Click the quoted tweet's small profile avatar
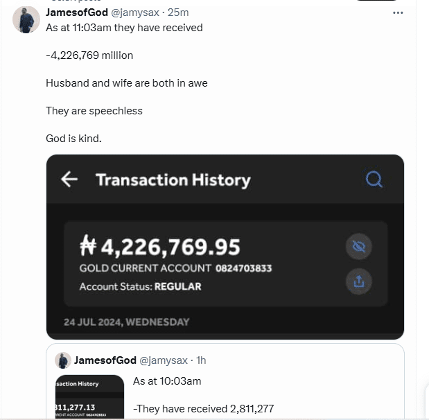The height and width of the screenshot is (420, 429). coord(63,360)
